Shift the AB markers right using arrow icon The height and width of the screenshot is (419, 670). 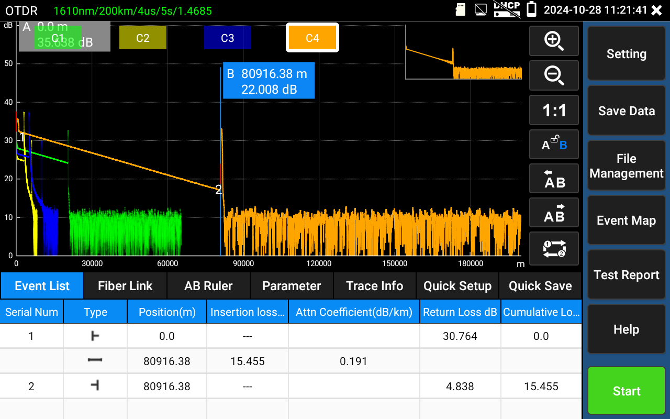(554, 212)
